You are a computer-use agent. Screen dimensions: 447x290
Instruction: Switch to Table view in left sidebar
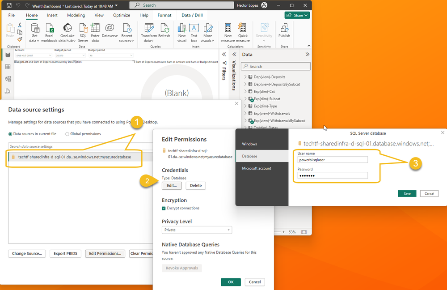pos(8,67)
